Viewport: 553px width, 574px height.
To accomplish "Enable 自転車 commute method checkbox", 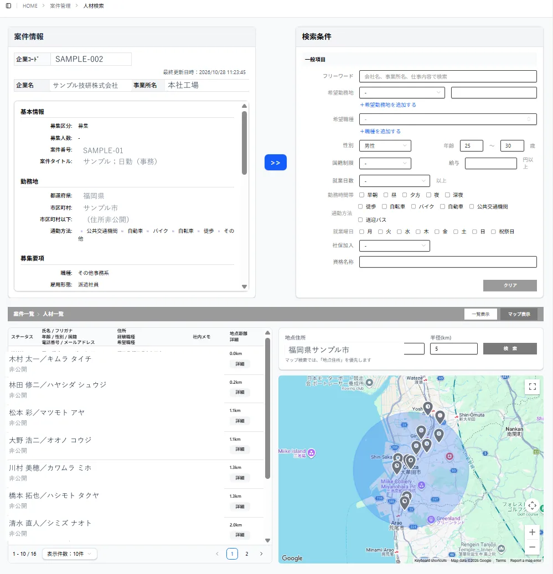I will click(x=384, y=206).
